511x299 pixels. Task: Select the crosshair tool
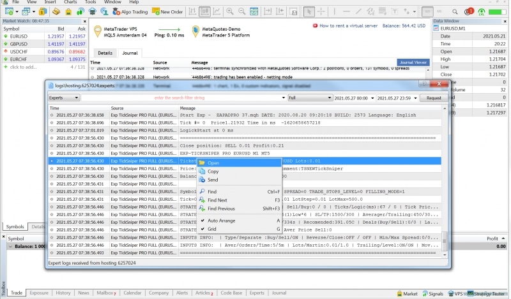pos(321,11)
